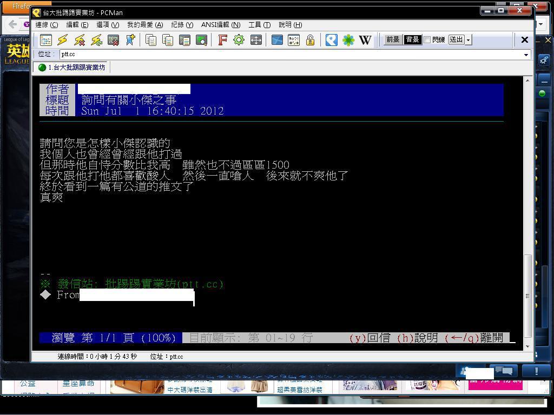Click the green ICQ flower icon

(x=348, y=40)
